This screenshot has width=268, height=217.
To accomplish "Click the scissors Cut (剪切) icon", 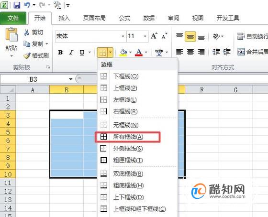I will (26, 33).
